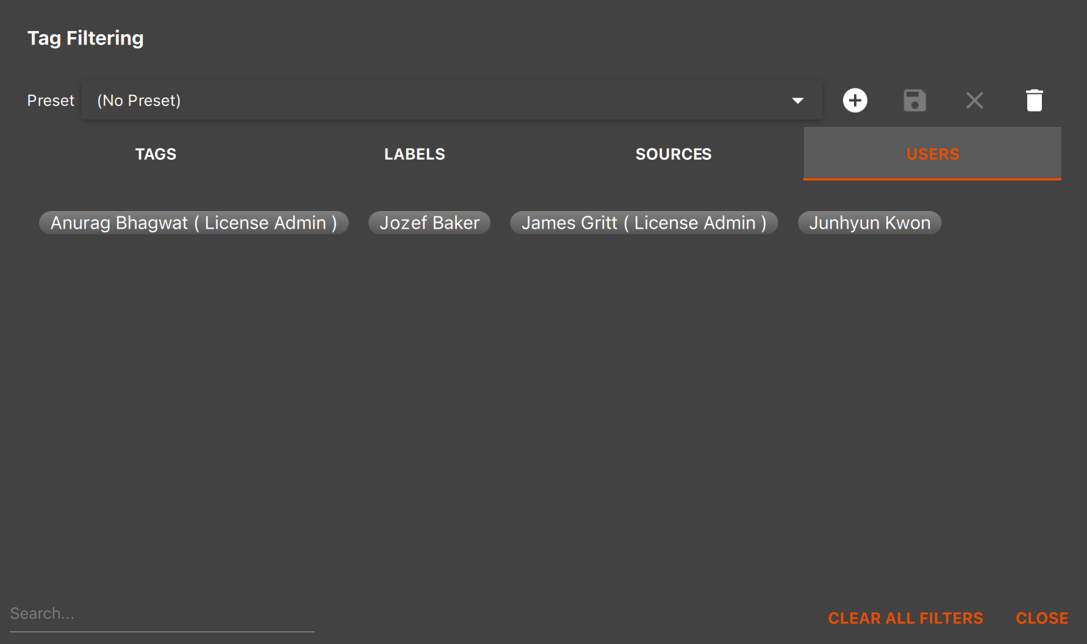The width and height of the screenshot is (1087, 644).
Task: Toggle the Anurag Bhagwat user filter chip
Action: click(194, 223)
